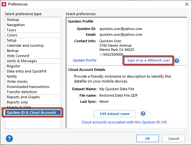Dismiss the dialog with the Cancel button
The height and width of the screenshot is (145, 192).
[174, 139]
